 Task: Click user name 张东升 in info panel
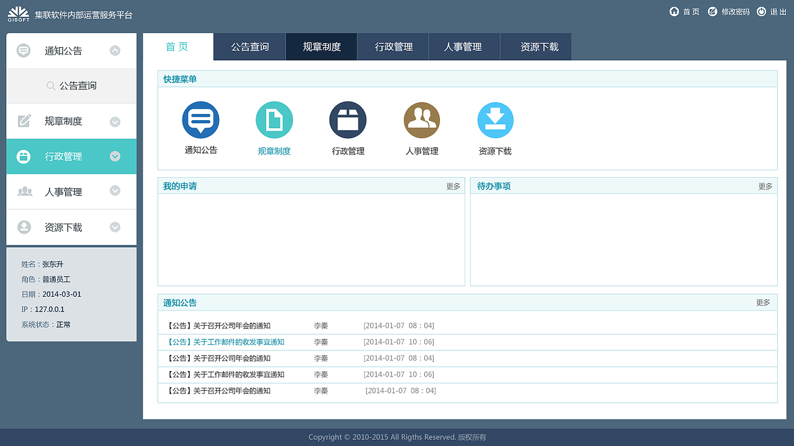click(53, 265)
